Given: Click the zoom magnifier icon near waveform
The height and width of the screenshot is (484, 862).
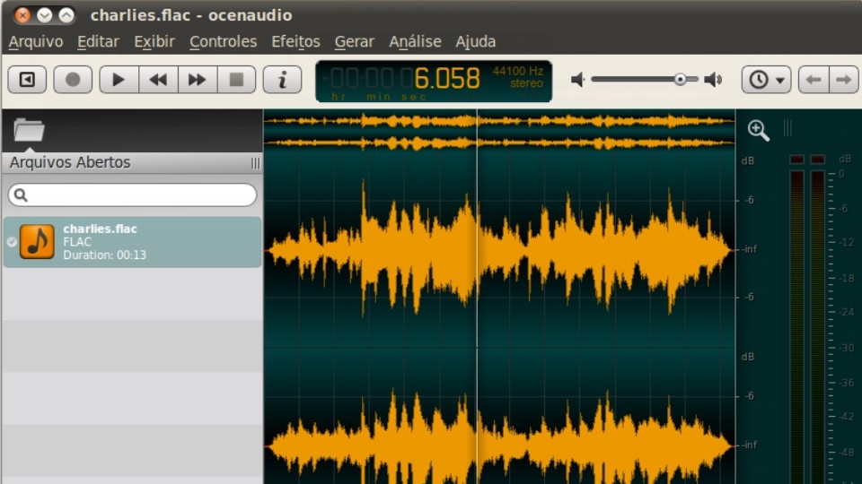Looking at the screenshot, I should pyautogui.click(x=759, y=131).
